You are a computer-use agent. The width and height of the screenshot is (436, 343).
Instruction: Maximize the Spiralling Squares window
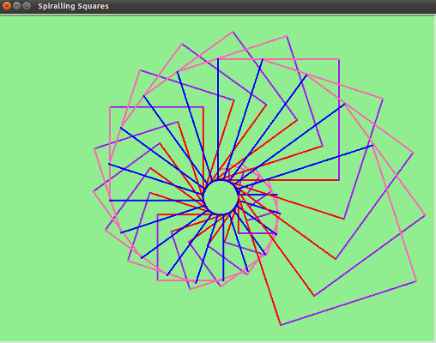(27, 6)
